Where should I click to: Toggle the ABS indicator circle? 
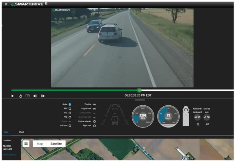[70, 109]
